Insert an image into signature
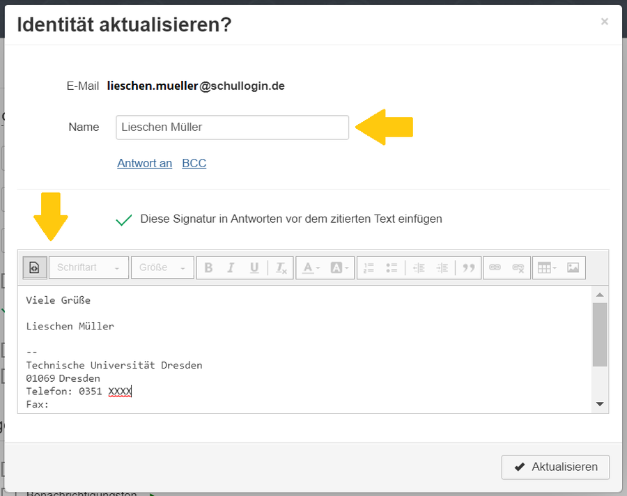The width and height of the screenshot is (627, 496). [x=573, y=268]
